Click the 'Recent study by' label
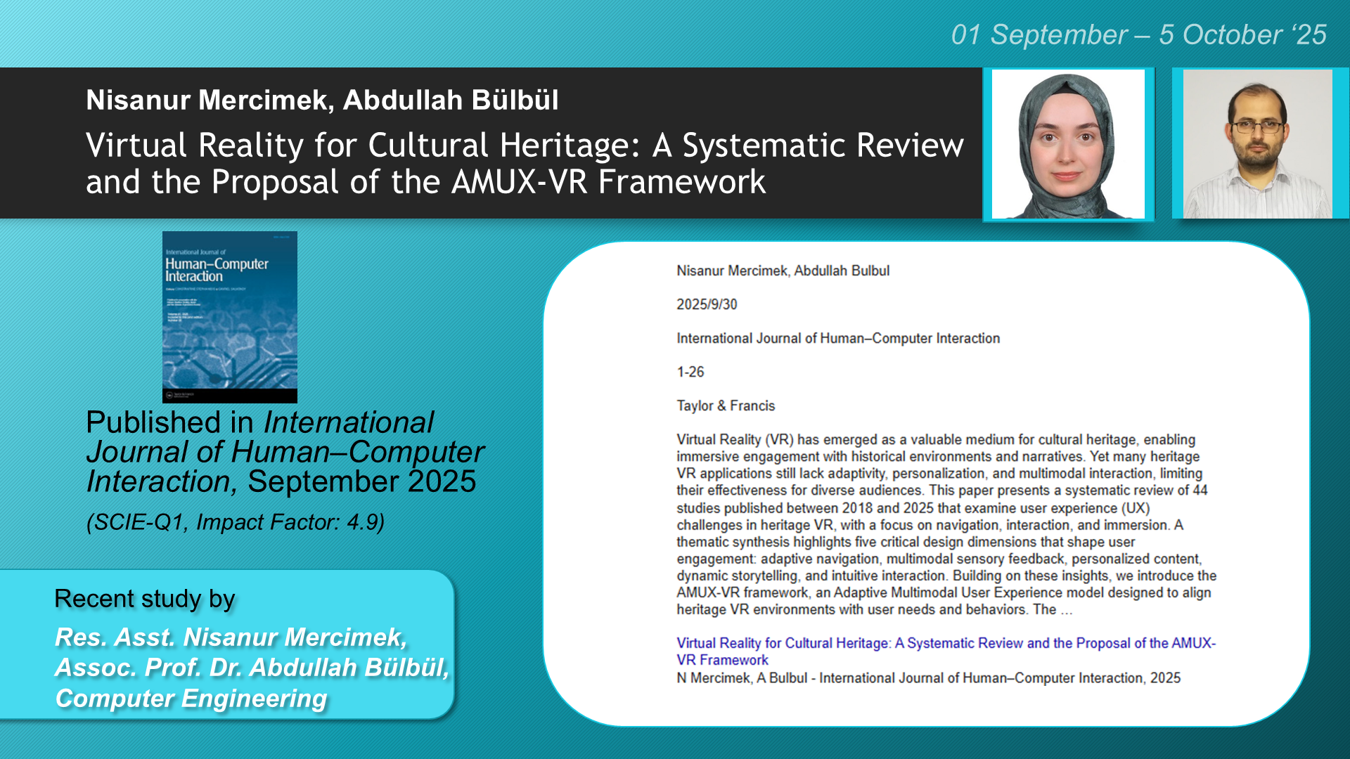This screenshot has height=759, width=1350. pyautogui.click(x=144, y=599)
